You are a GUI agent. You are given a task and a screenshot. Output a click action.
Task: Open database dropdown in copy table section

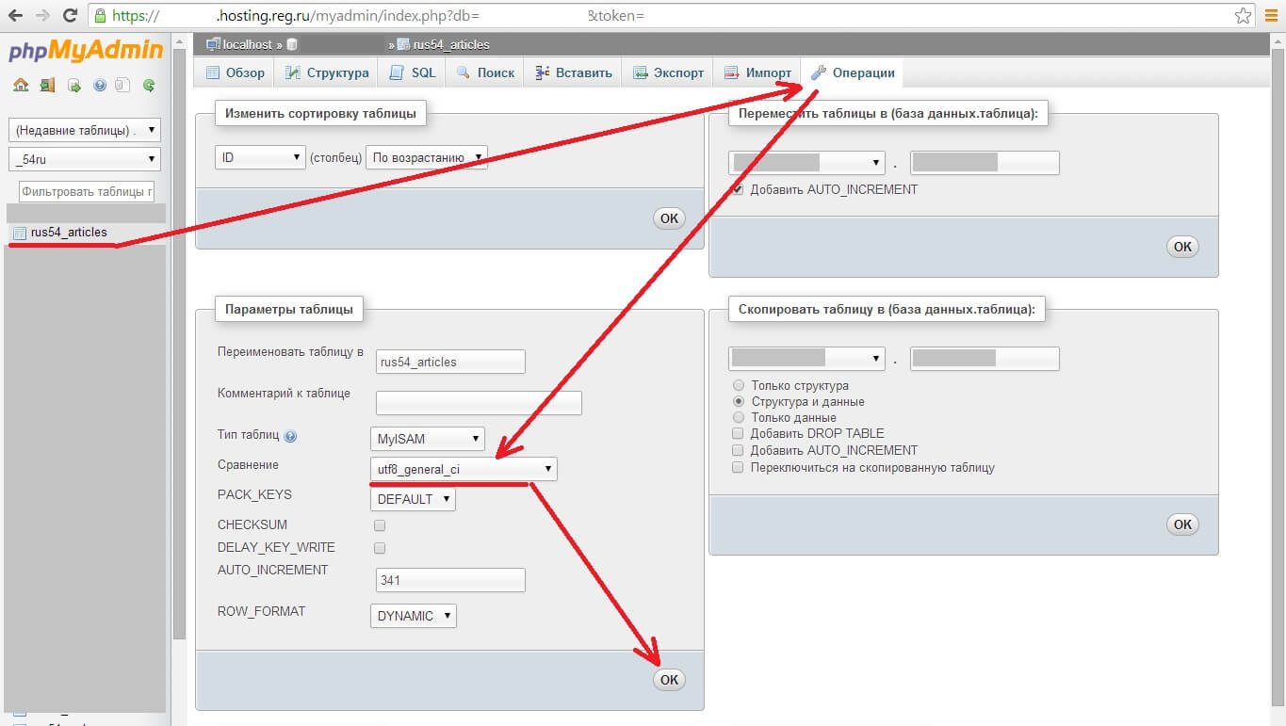coord(806,359)
